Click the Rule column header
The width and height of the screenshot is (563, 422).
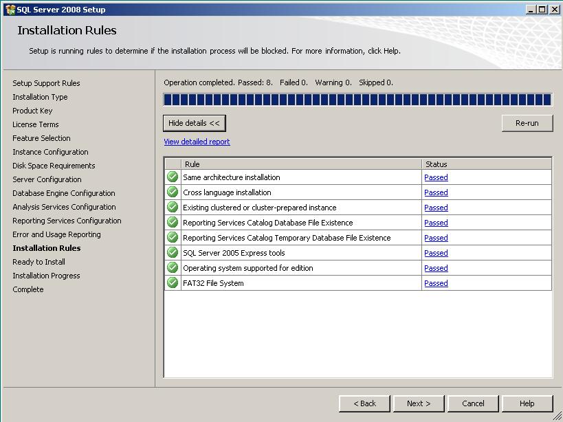point(301,164)
